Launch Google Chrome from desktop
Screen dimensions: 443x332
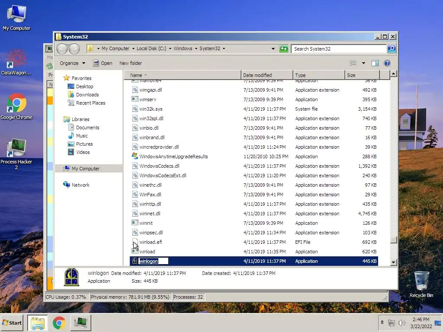tap(16, 106)
